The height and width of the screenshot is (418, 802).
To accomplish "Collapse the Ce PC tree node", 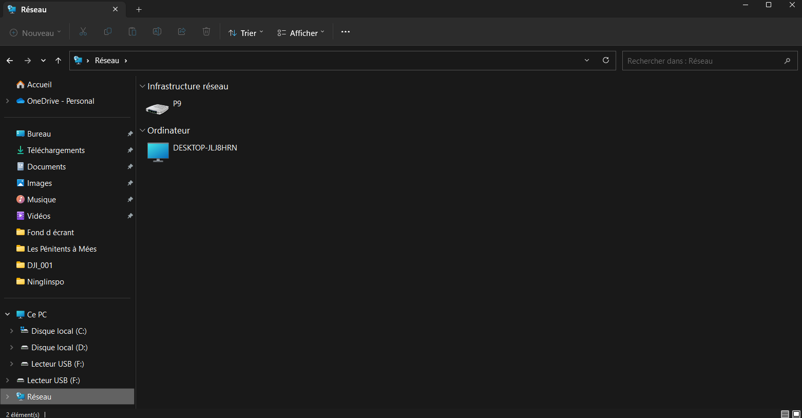I will click(8, 314).
